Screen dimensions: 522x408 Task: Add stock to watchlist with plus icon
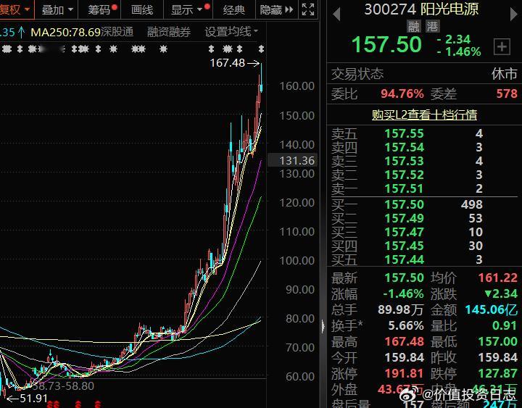[x=502, y=46]
